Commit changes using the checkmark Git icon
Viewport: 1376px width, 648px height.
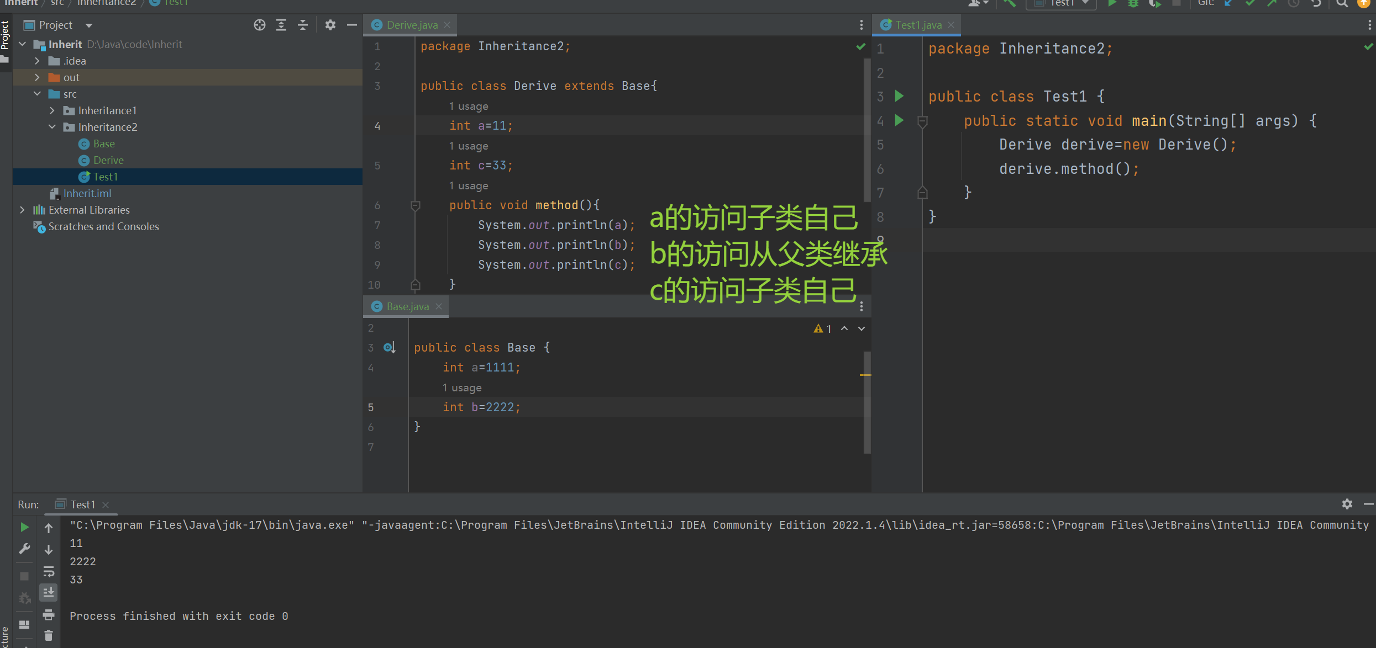[x=1249, y=4]
